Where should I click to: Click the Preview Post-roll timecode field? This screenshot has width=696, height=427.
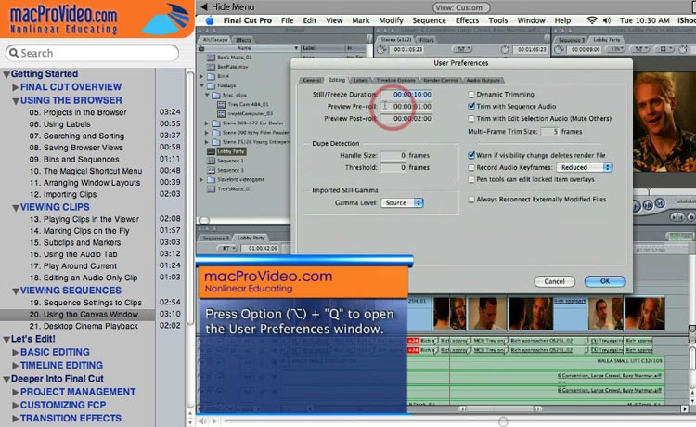[x=406, y=119]
